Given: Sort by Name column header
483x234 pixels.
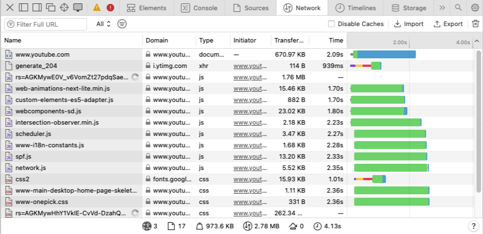Looking at the screenshot, I should pyautogui.click(x=72, y=40).
